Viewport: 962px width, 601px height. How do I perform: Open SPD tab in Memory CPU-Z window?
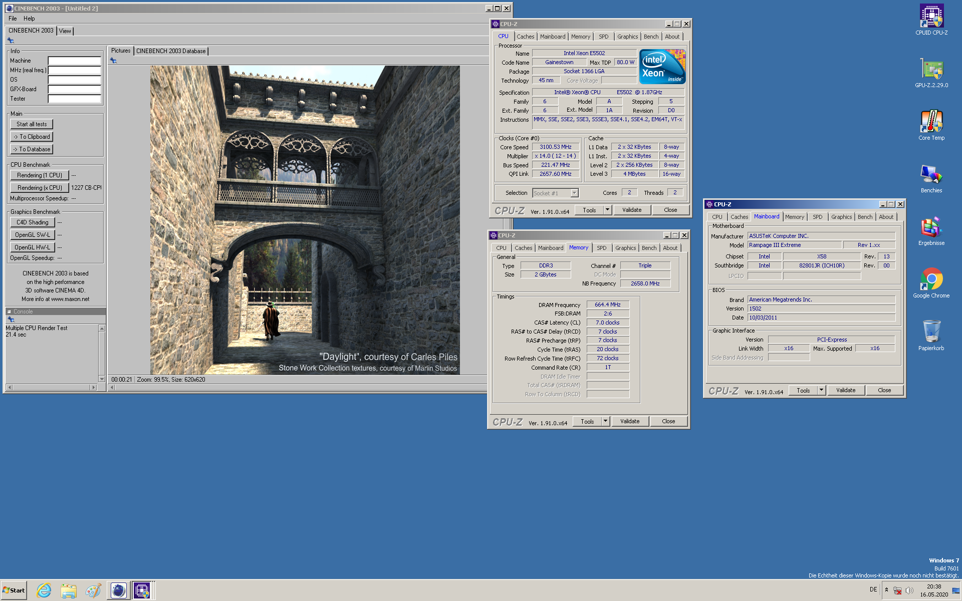601,248
